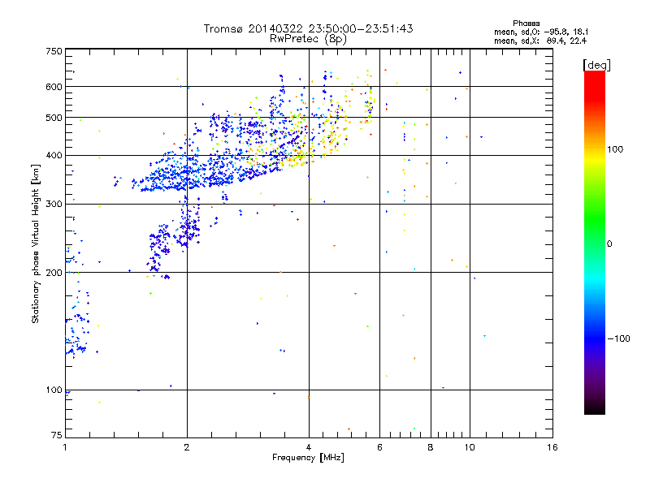650x487 pixels.
Task: Click y-axis tick label '100'
Action: tap(54, 390)
